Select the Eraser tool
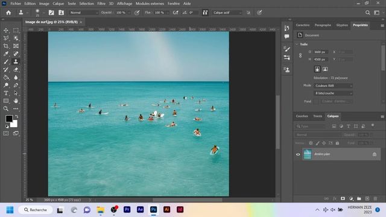The image size is (386, 217). tap(16, 70)
